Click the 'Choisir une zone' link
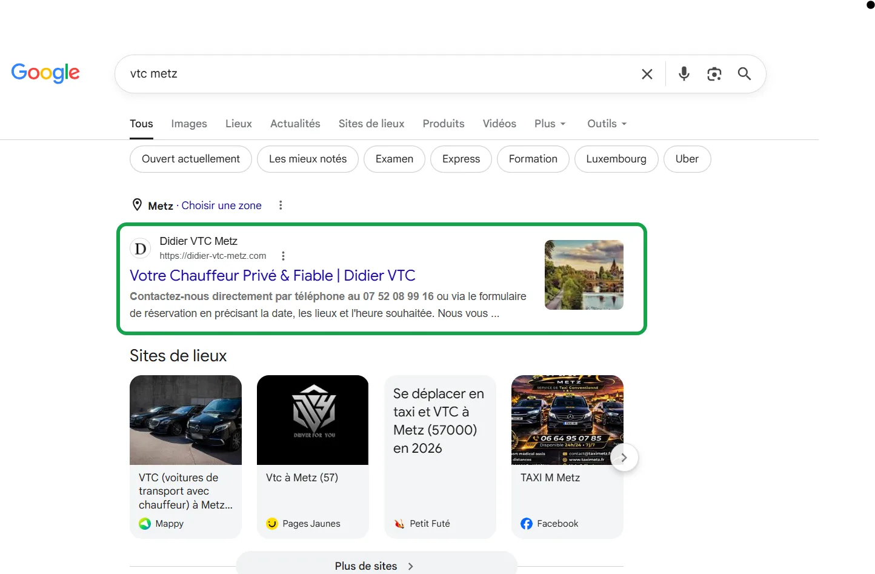Image resolution: width=875 pixels, height=574 pixels. (x=222, y=205)
